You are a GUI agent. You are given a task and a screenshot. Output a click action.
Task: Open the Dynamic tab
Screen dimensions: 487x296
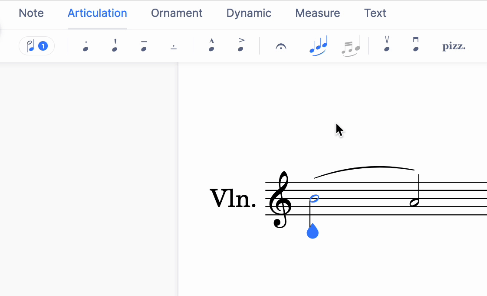click(x=248, y=13)
